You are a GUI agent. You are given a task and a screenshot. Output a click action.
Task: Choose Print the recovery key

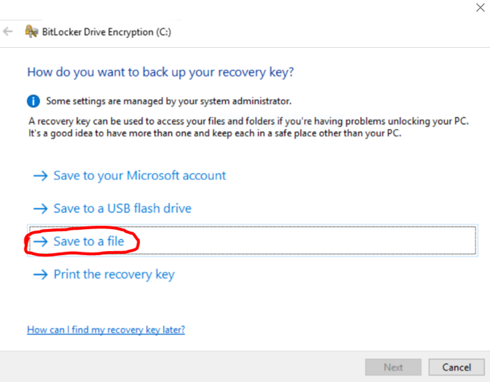coord(114,275)
